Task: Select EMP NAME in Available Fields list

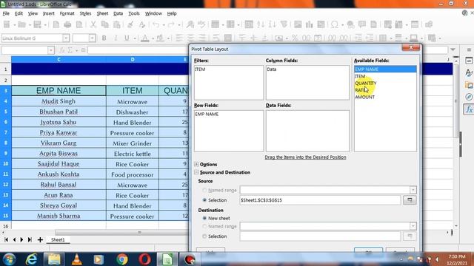Action: (385, 69)
